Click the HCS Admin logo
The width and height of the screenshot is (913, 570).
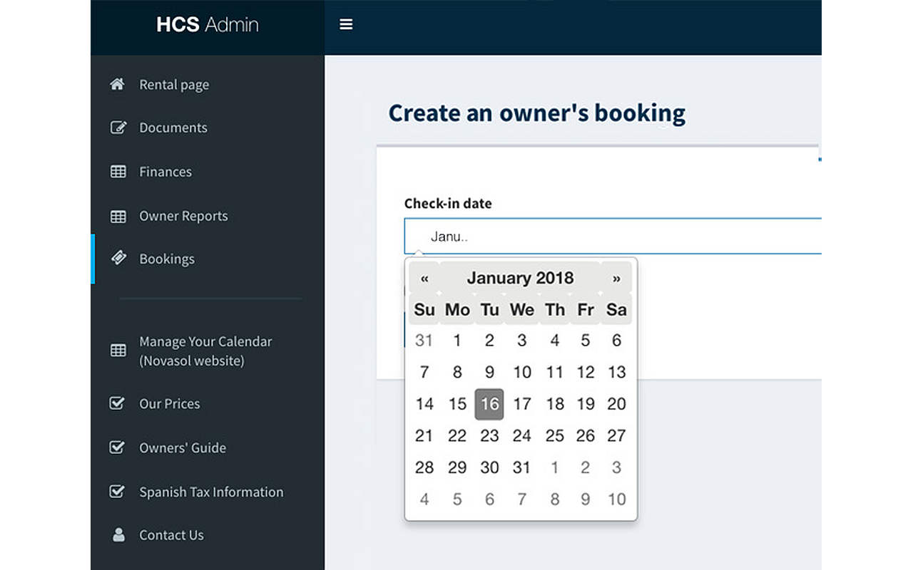[207, 25]
